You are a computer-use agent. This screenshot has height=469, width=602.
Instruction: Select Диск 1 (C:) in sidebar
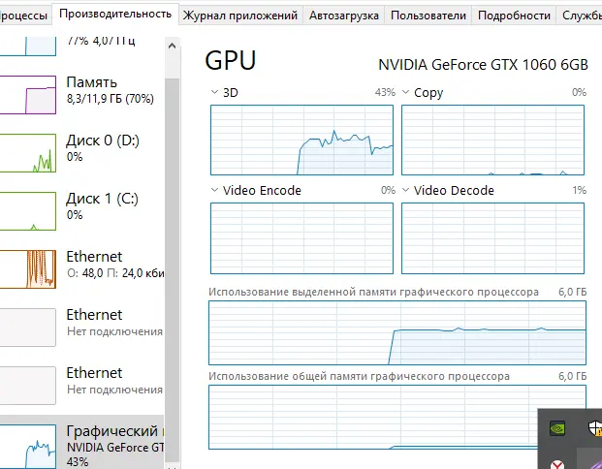(81, 210)
